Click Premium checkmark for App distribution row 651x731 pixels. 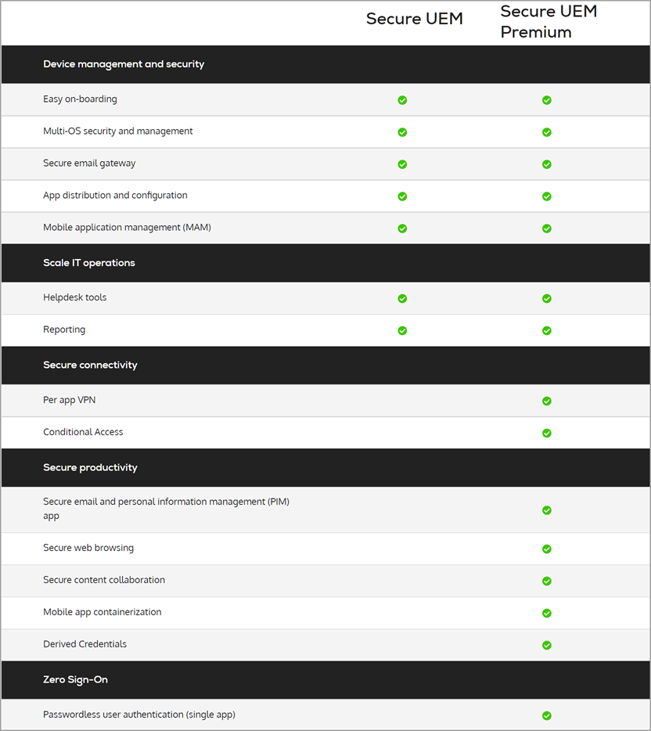pyautogui.click(x=547, y=196)
